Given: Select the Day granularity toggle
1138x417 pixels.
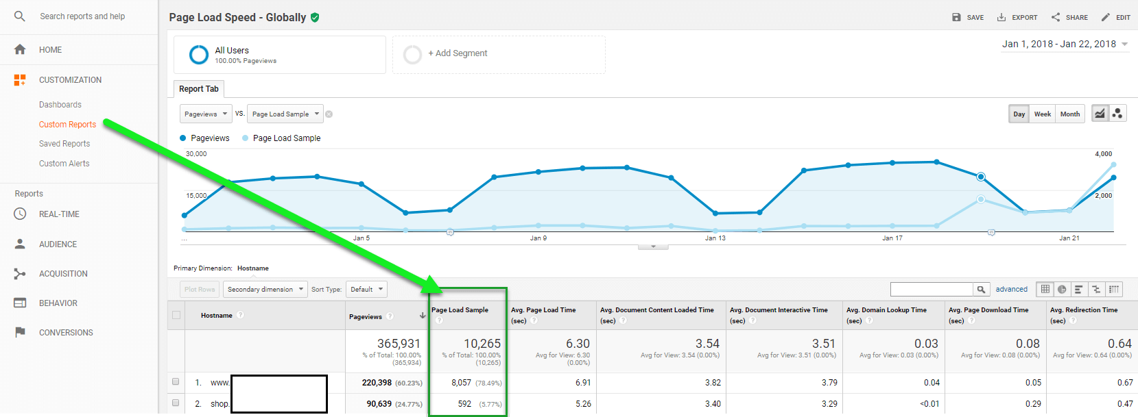Looking at the screenshot, I should (1019, 114).
